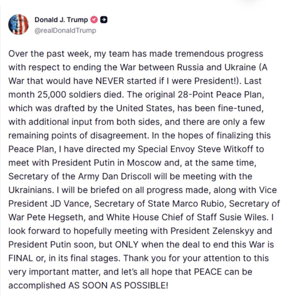Click the closing phrase "AS SOON AS POSSIBLE!"

(x=118, y=286)
